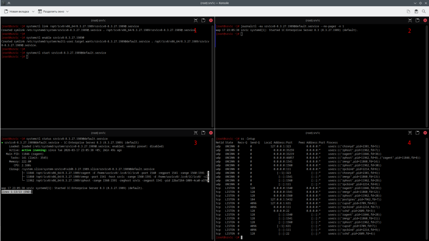The width and height of the screenshot is (429, 241).
Task: Close the top-left terminal pane
Action: point(211,20)
